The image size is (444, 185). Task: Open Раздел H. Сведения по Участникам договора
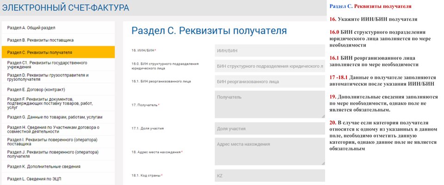[58, 130]
